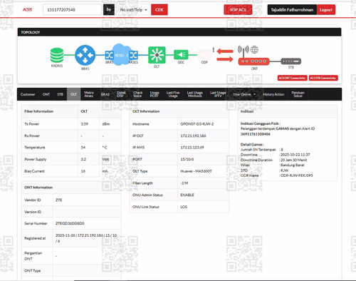356x281 pixels.
Task: Click the Alert ID 36911761108486
Action: (x=256, y=134)
